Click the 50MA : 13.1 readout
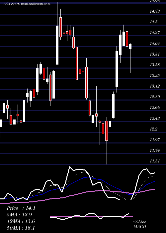The height and width of the screenshot is (233, 166). [x=21, y=228]
